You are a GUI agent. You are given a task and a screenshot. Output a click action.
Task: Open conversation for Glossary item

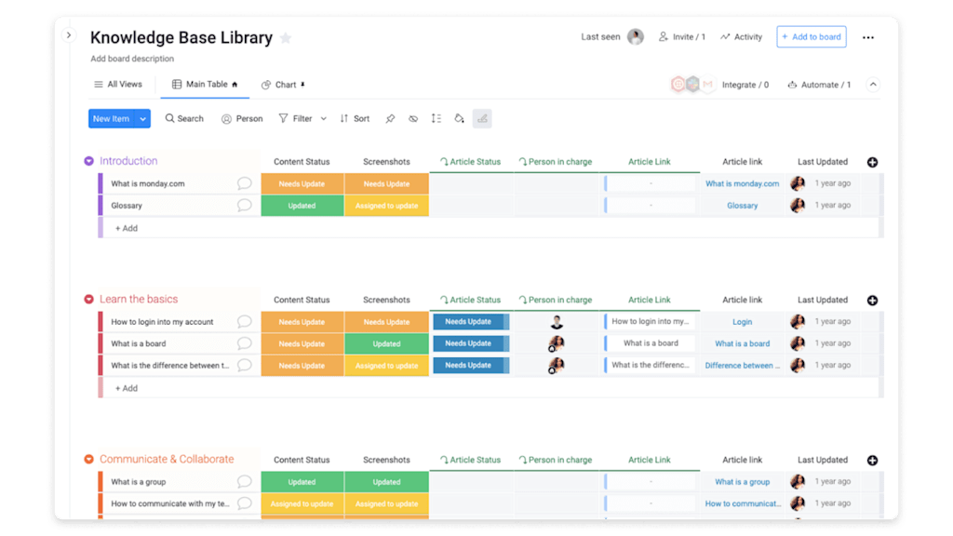[x=245, y=206]
